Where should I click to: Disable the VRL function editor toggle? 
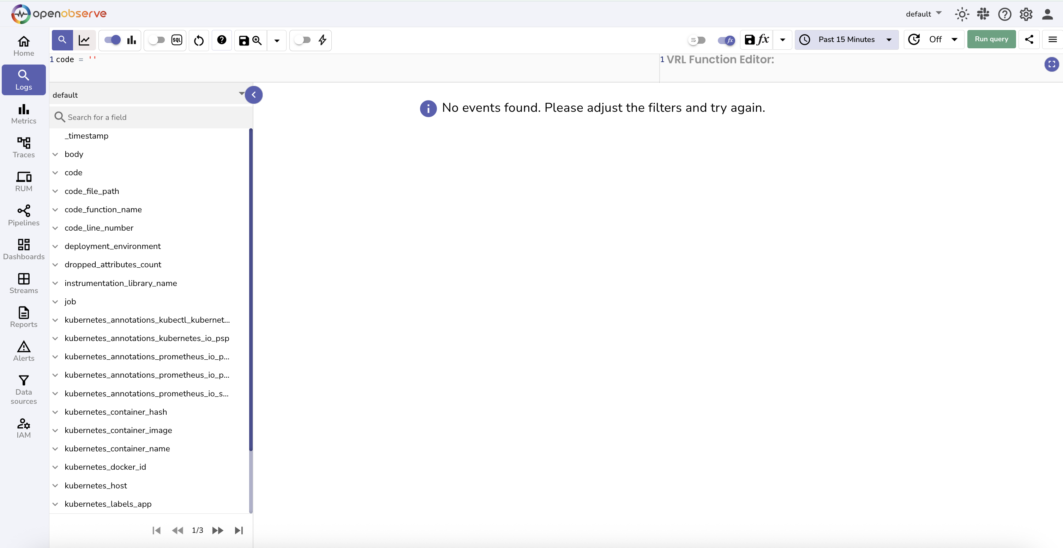coord(726,40)
